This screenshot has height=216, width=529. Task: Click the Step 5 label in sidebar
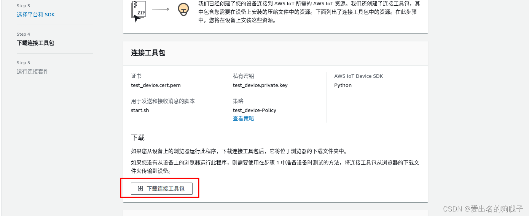click(x=23, y=63)
